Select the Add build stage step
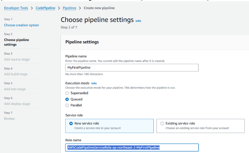The height and width of the screenshot is (153, 249). click(x=16, y=74)
